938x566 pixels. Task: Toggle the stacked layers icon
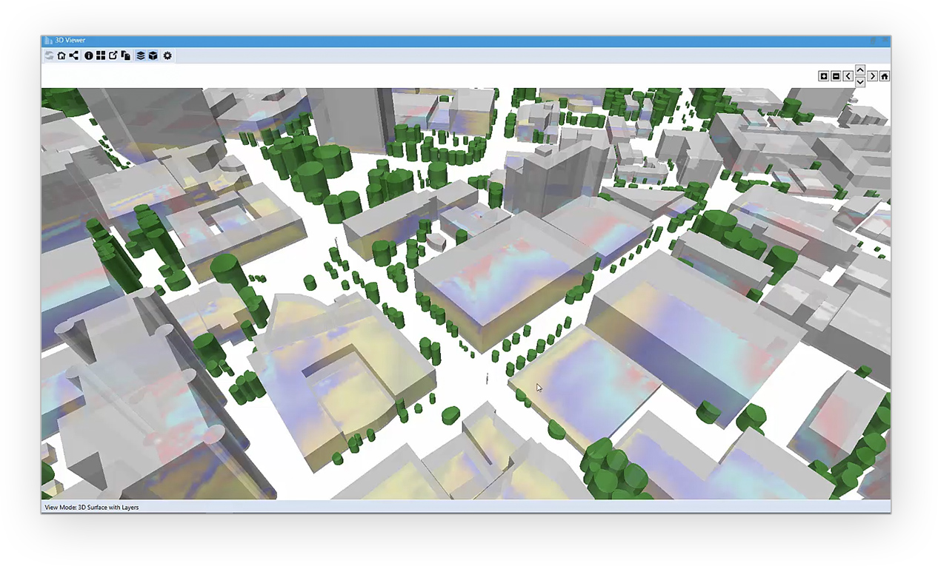[x=141, y=55]
